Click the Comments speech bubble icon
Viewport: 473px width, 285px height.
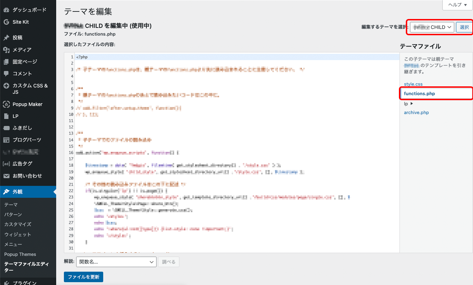6,74
